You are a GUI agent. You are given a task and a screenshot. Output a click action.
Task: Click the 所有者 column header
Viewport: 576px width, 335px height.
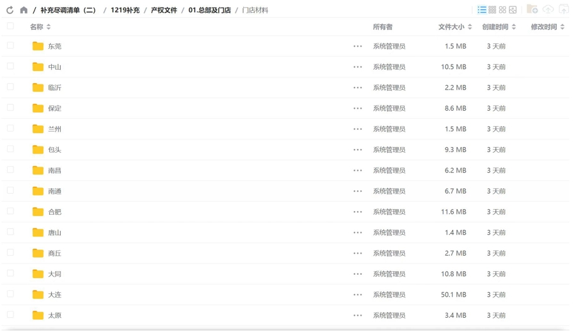(383, 27)
